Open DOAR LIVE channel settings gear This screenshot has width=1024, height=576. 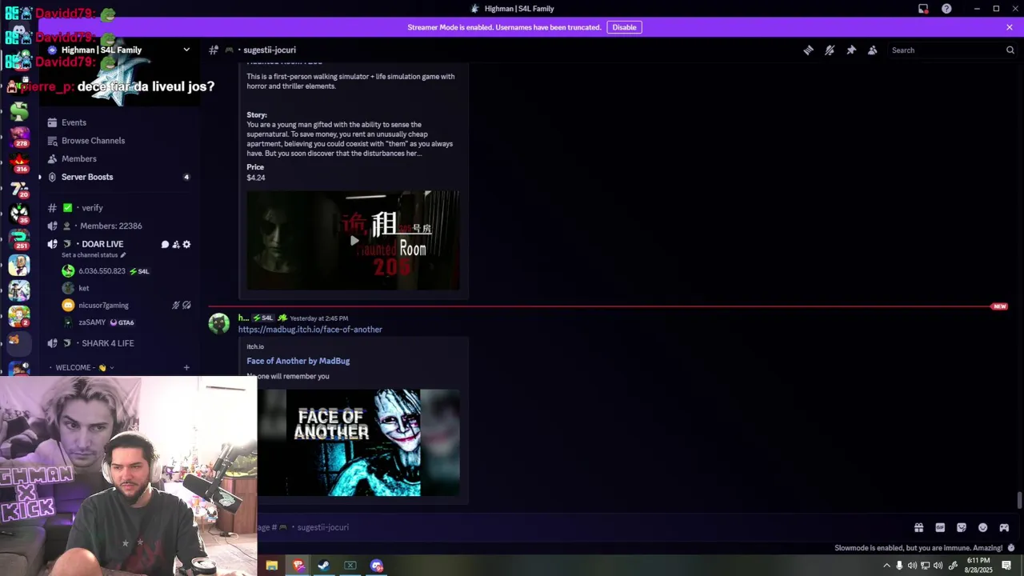(x=186, y=244)
